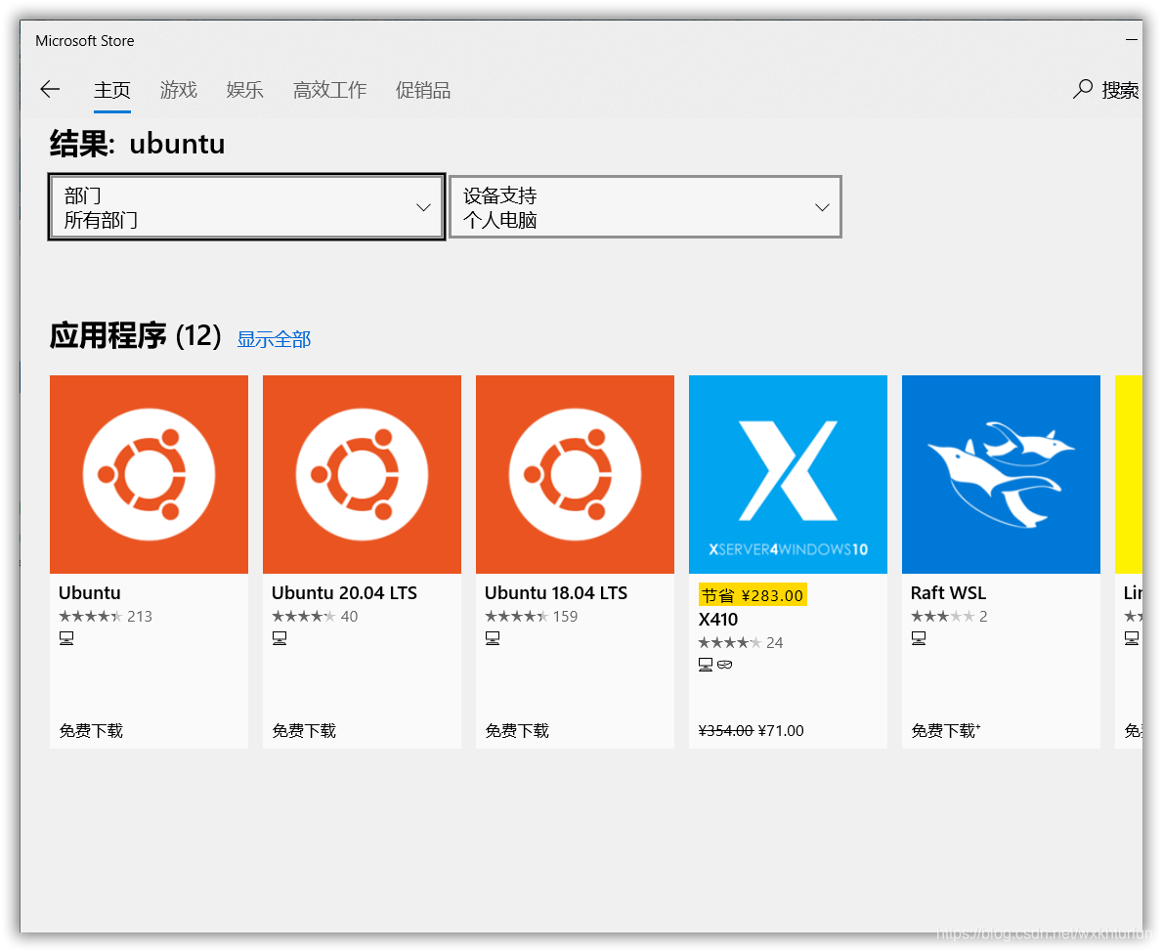Open the Ubuntu app logo tile
This screenshot has height=952, width=1162.
[x=149, y=474]
